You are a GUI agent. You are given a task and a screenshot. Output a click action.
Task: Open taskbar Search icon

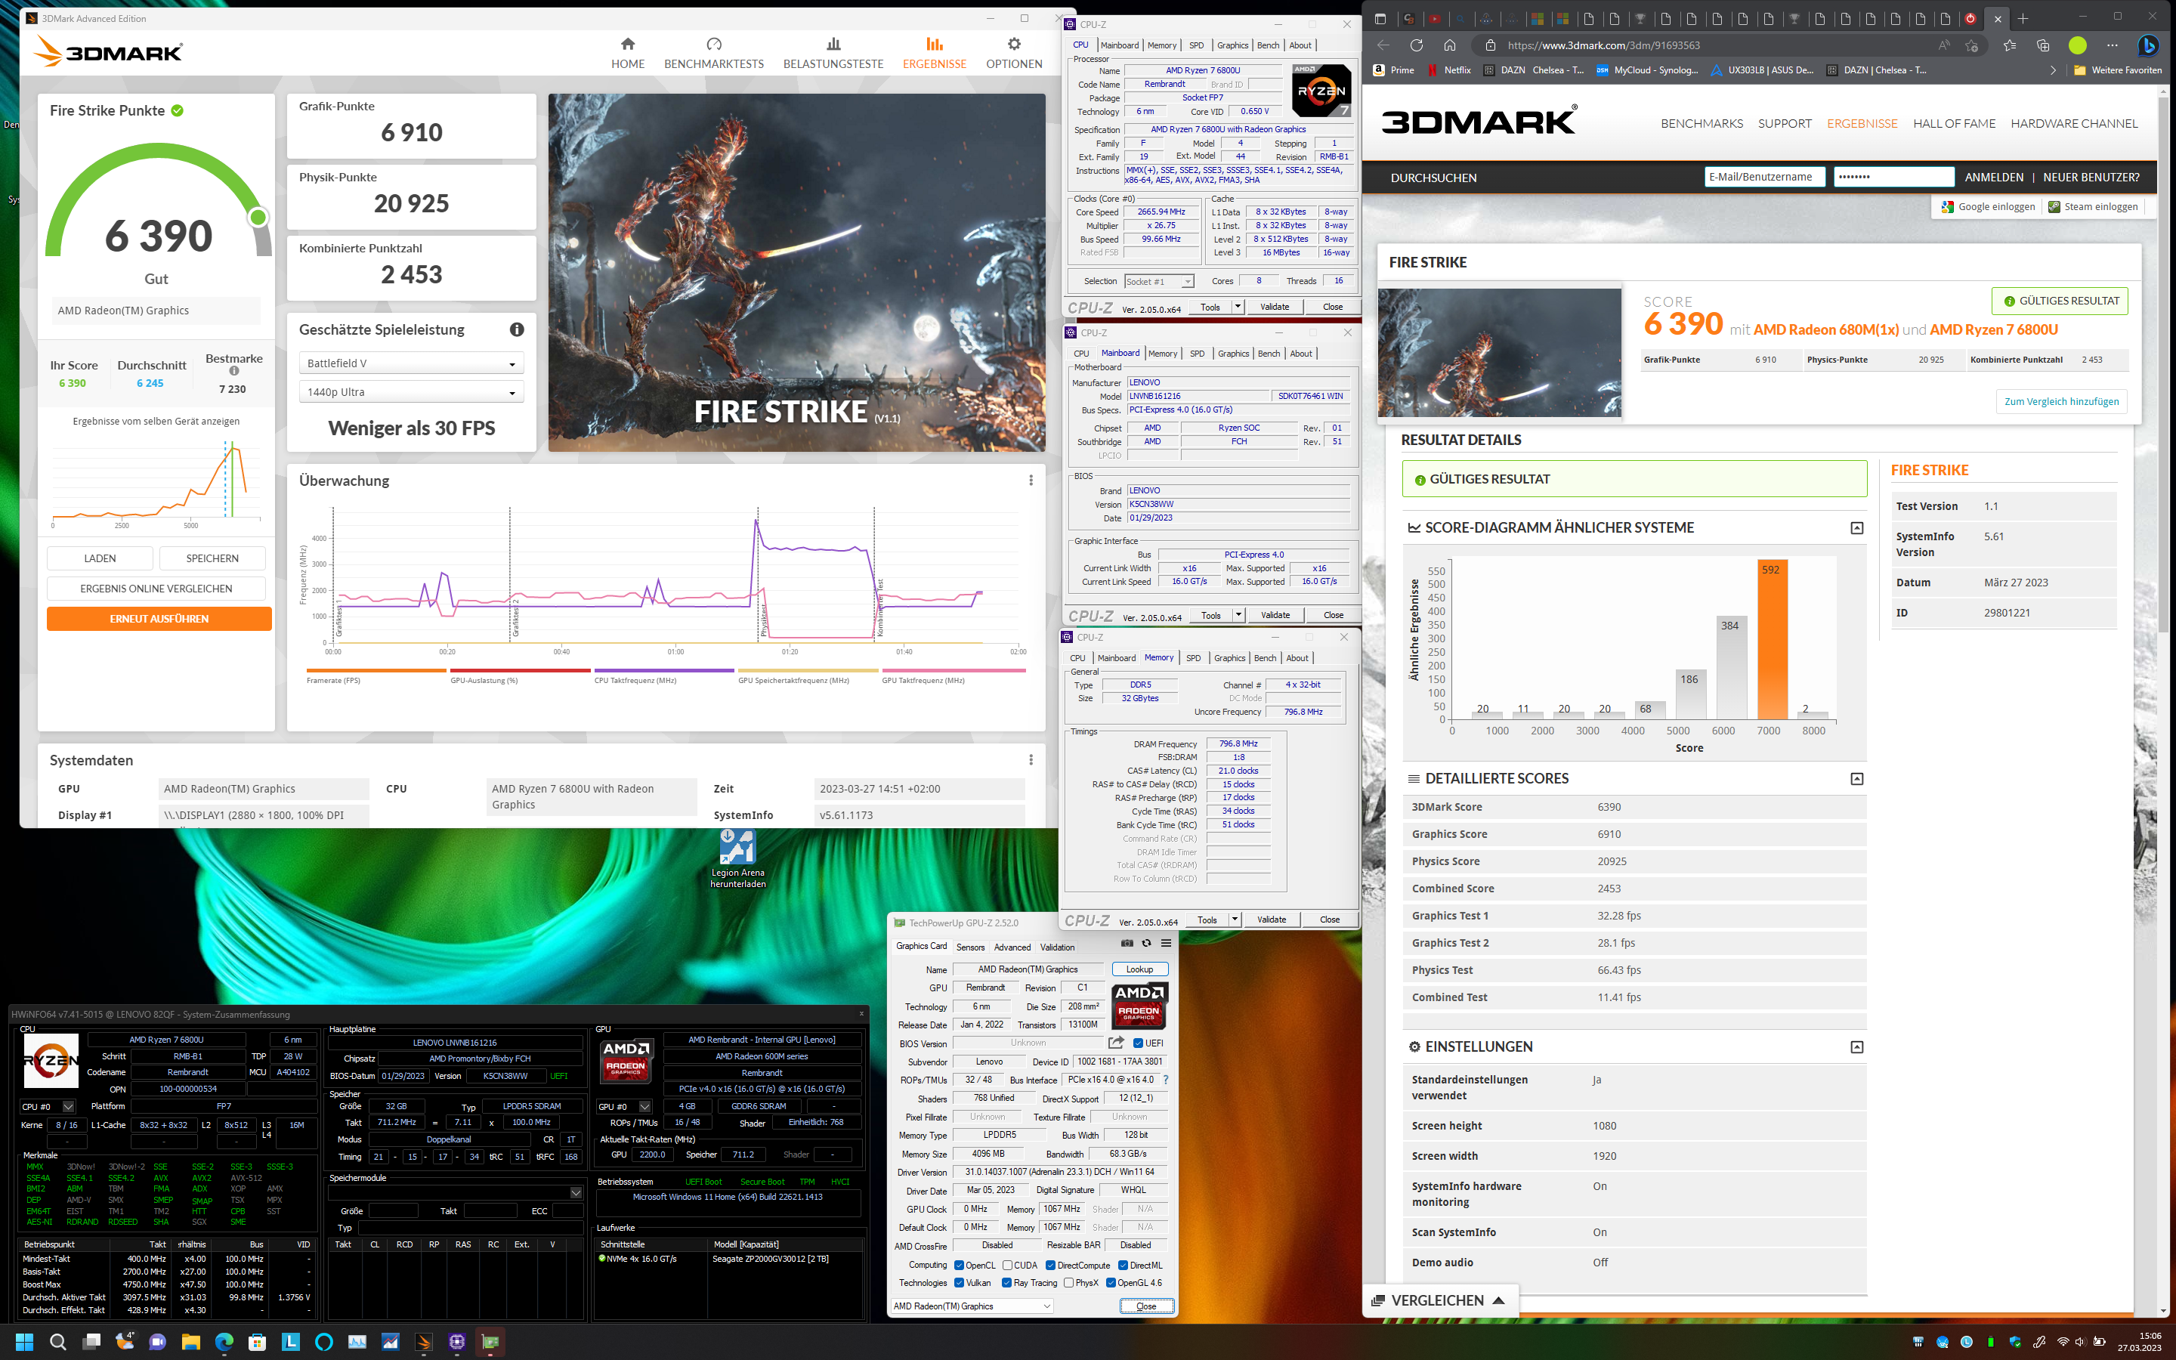(57, 1342)
